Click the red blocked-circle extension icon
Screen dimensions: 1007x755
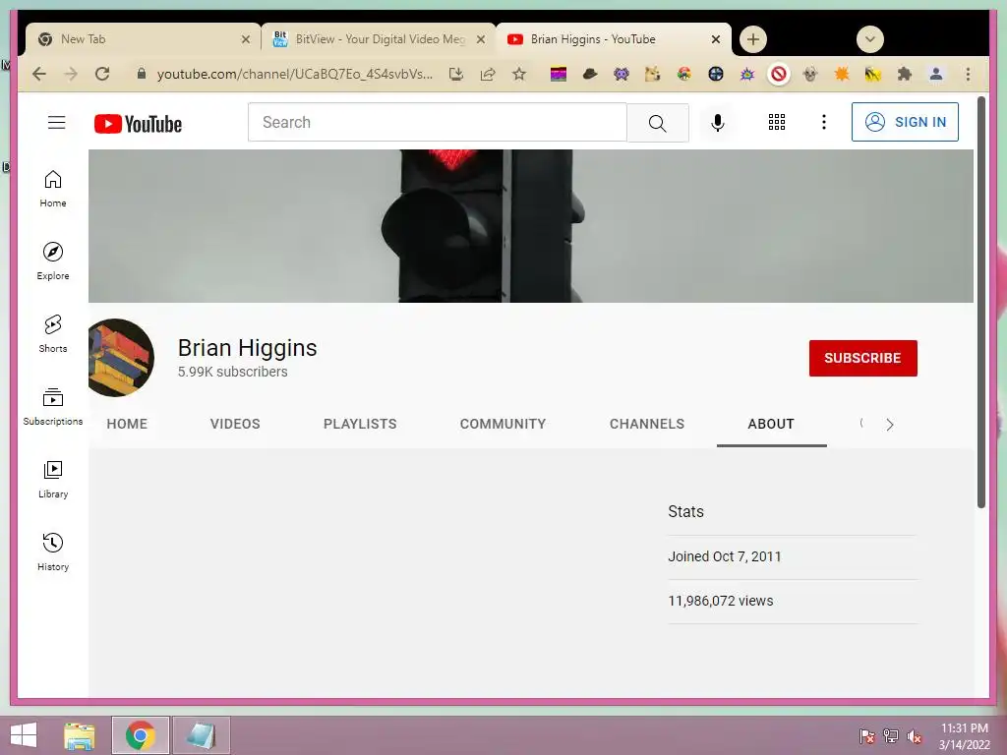(x=779, y=74)
